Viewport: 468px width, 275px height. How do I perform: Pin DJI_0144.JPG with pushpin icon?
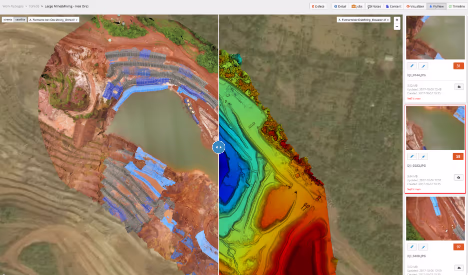point(423,66)
